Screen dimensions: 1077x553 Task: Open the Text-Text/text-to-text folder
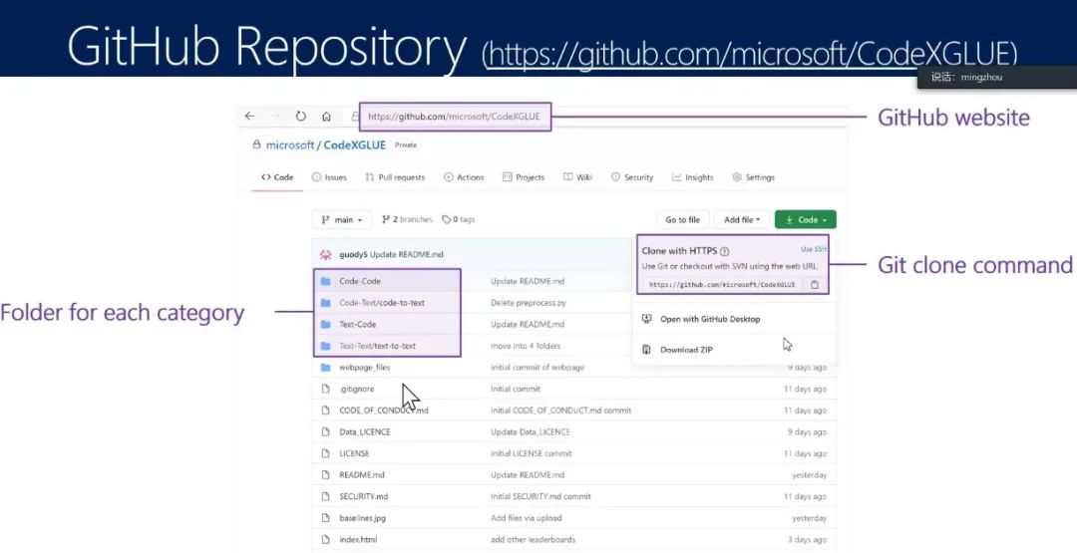(x=377, y=346)
